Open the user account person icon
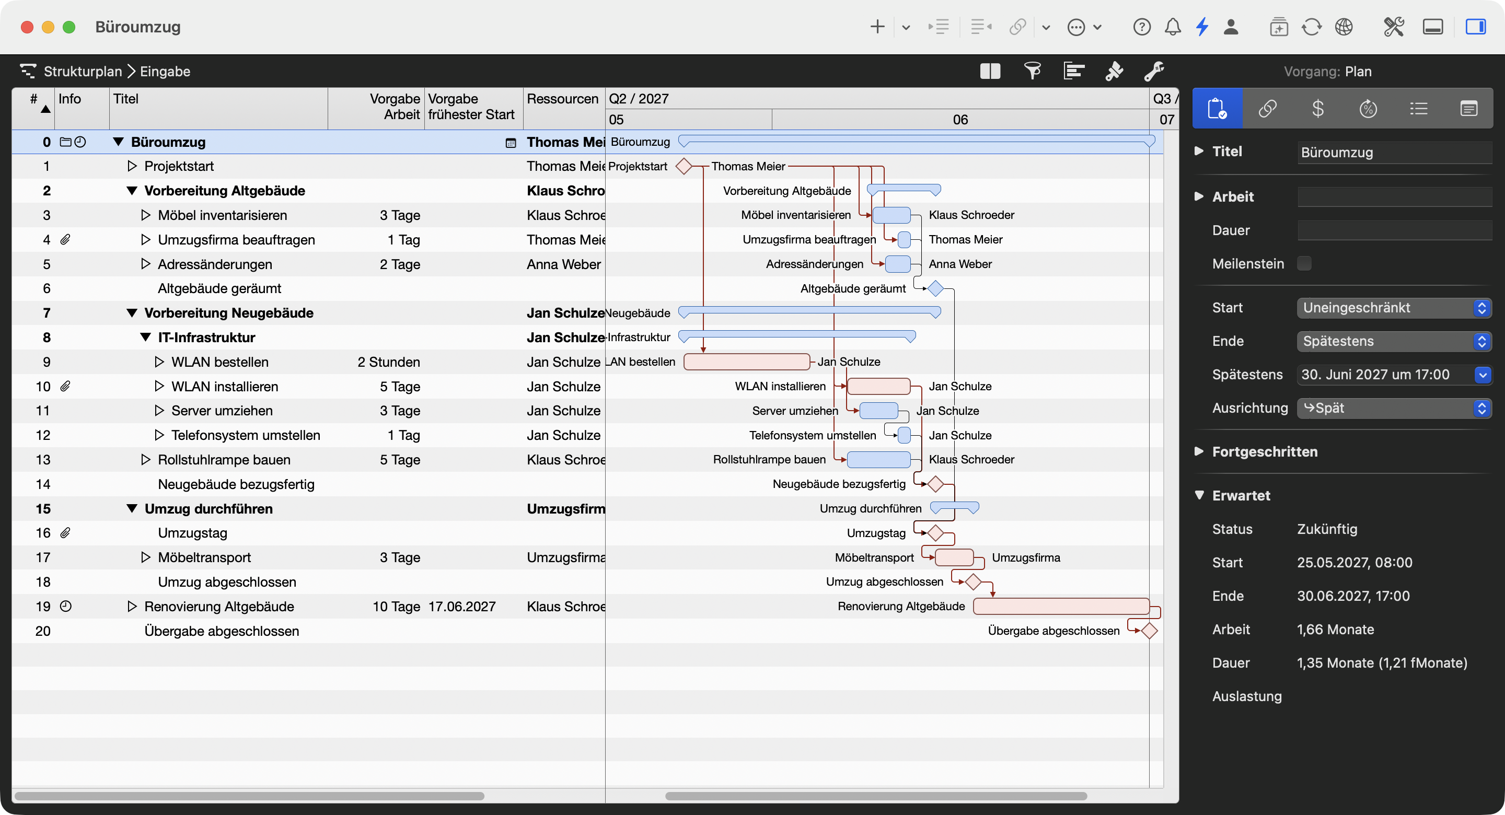 [1231, 27]
